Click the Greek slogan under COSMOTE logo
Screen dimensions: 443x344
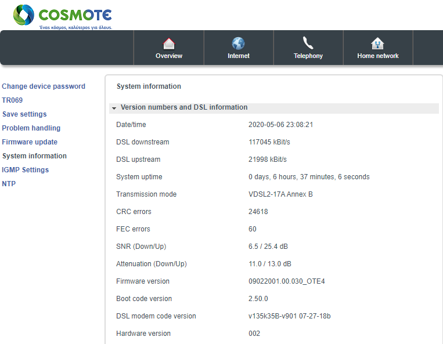click(x=75, y=27)
